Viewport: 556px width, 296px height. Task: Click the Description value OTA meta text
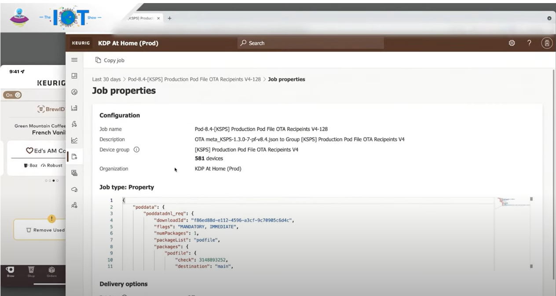click(300, 139)
